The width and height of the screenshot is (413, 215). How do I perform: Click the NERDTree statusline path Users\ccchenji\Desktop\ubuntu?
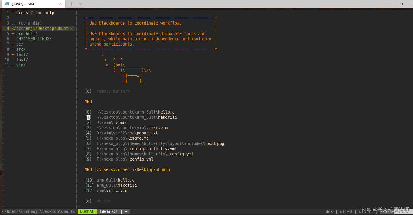[39, 211]
